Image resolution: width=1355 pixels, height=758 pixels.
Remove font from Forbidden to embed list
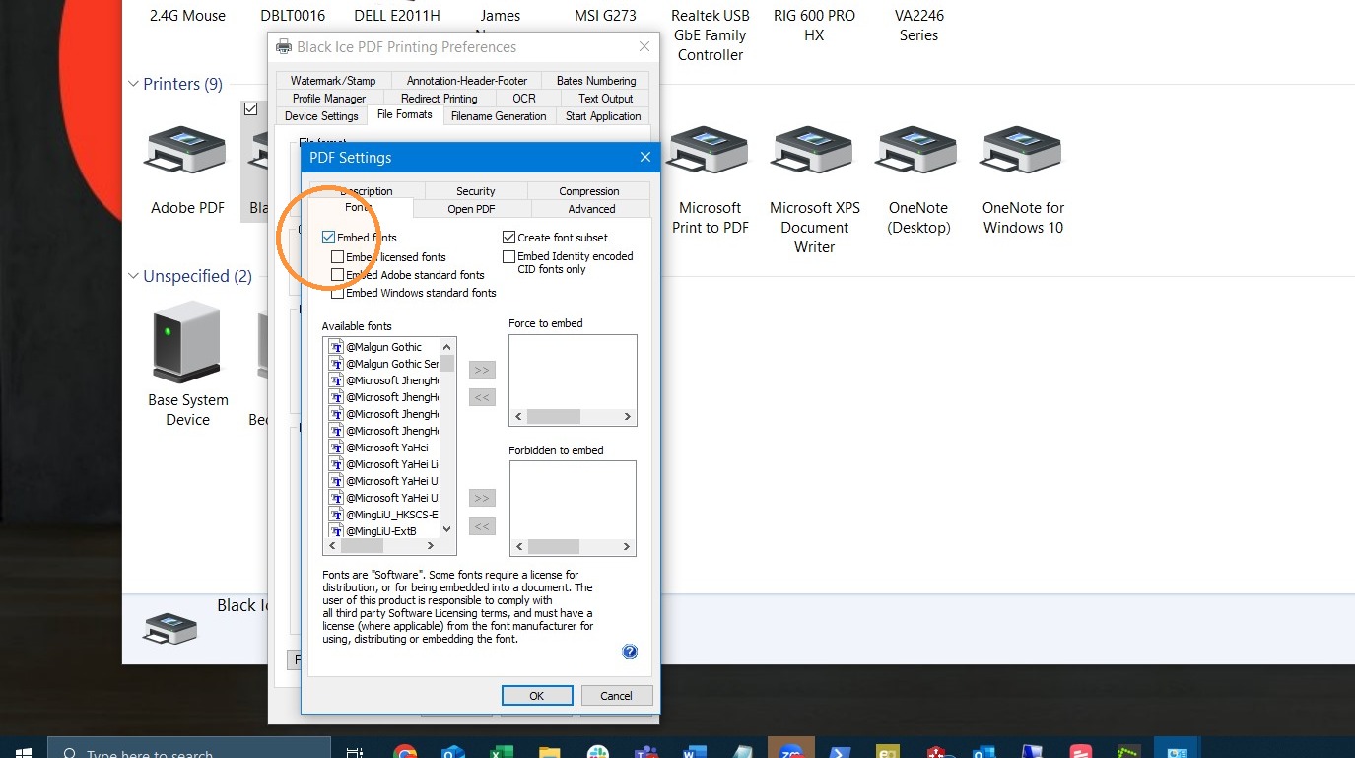click(x=482, y=527)
